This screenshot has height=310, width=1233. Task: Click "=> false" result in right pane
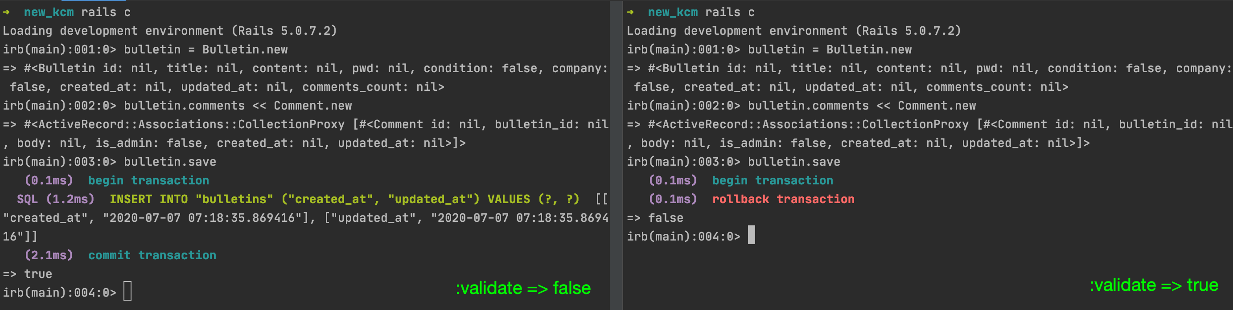point(655,217)
